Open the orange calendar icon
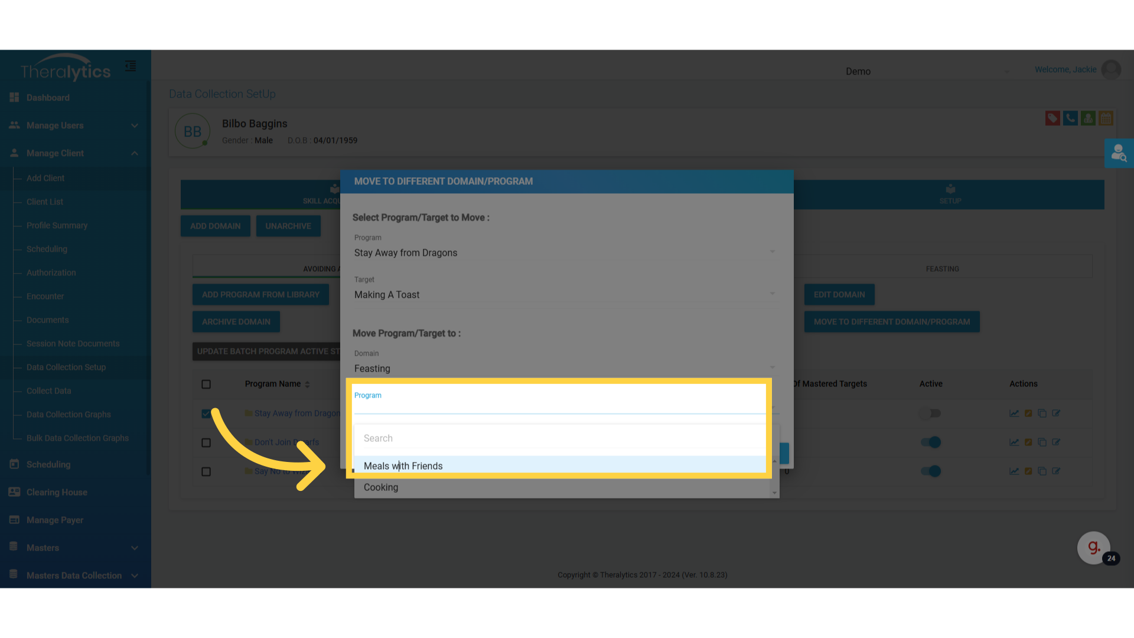 coord(1106,118)
